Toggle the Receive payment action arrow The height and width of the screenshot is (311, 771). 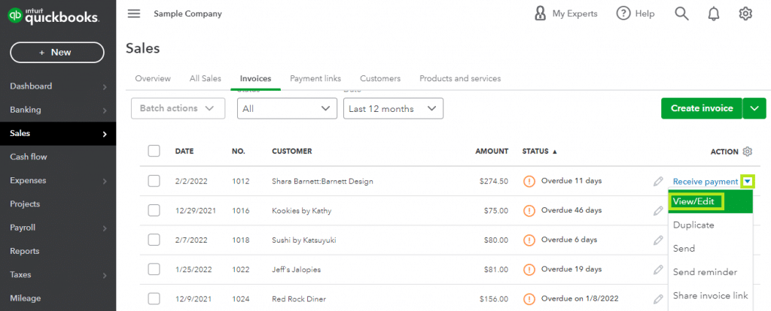[748, 182]
